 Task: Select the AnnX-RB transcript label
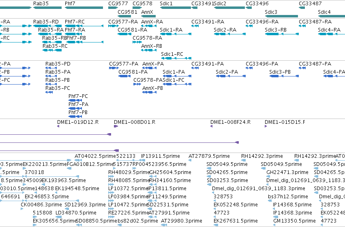tap(152, 46)
